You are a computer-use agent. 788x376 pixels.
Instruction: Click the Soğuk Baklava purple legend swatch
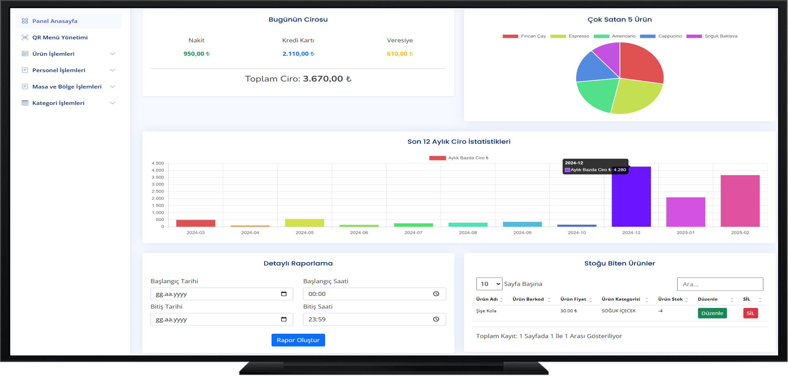click(x=694, y=36)
